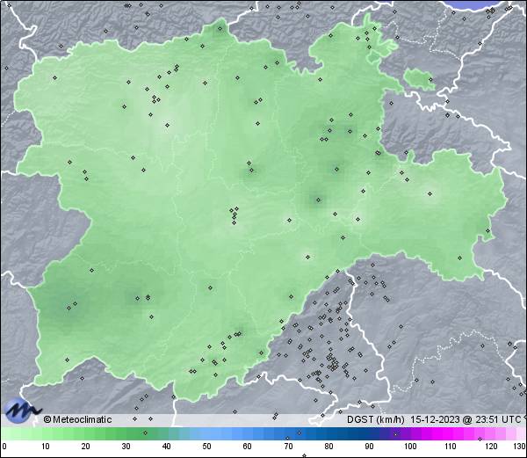This screenshot has height=458, width=527.
Task: Click the 130 value on the scale
Action: point(520,447)
